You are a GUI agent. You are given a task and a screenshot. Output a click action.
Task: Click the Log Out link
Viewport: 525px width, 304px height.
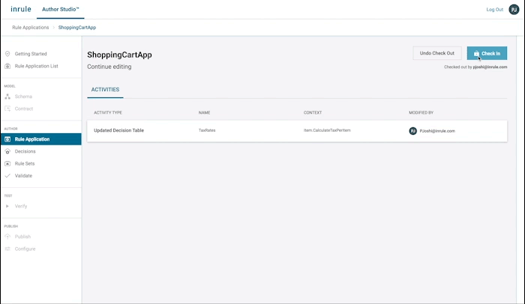494,10
